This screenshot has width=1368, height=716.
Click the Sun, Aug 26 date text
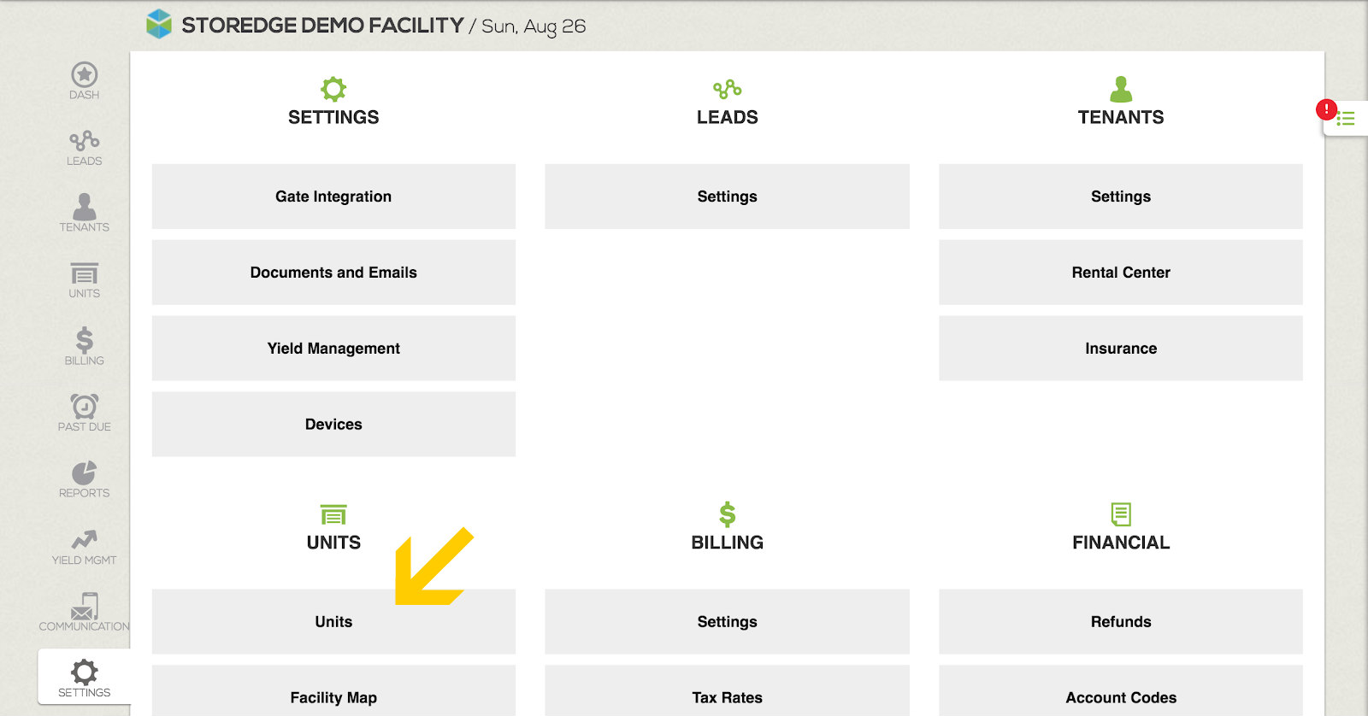point(534,26)
